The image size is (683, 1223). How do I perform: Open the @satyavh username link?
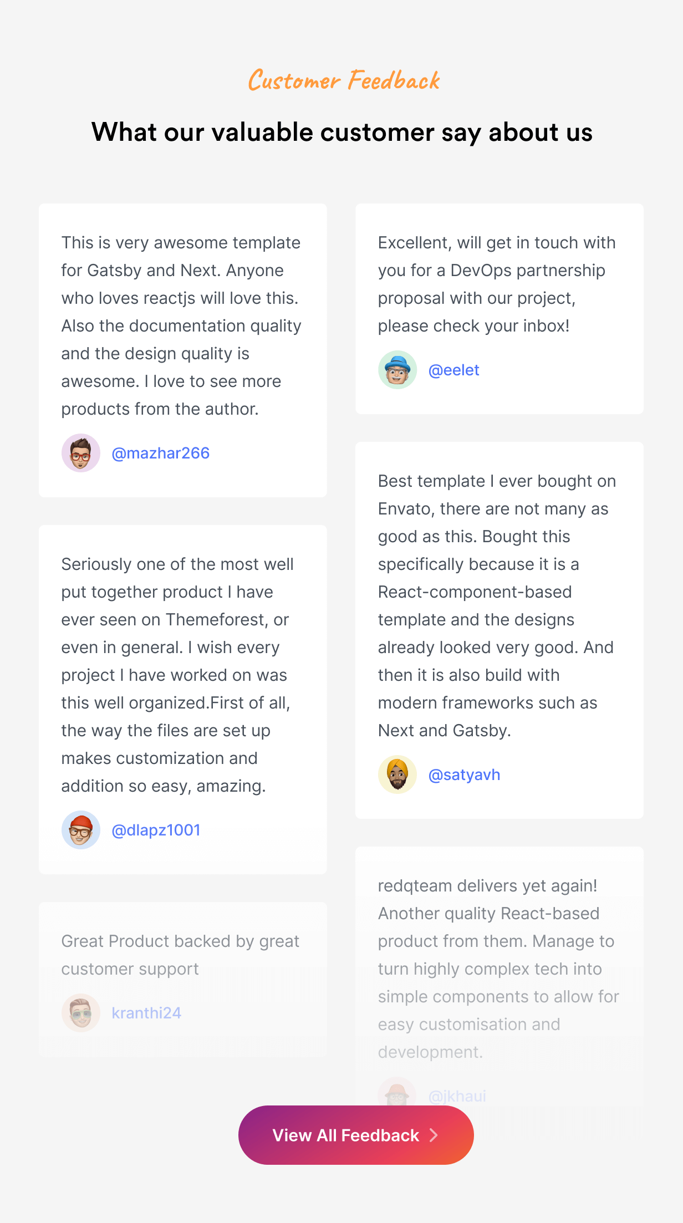pyautogui.click(x=464, y=774)
